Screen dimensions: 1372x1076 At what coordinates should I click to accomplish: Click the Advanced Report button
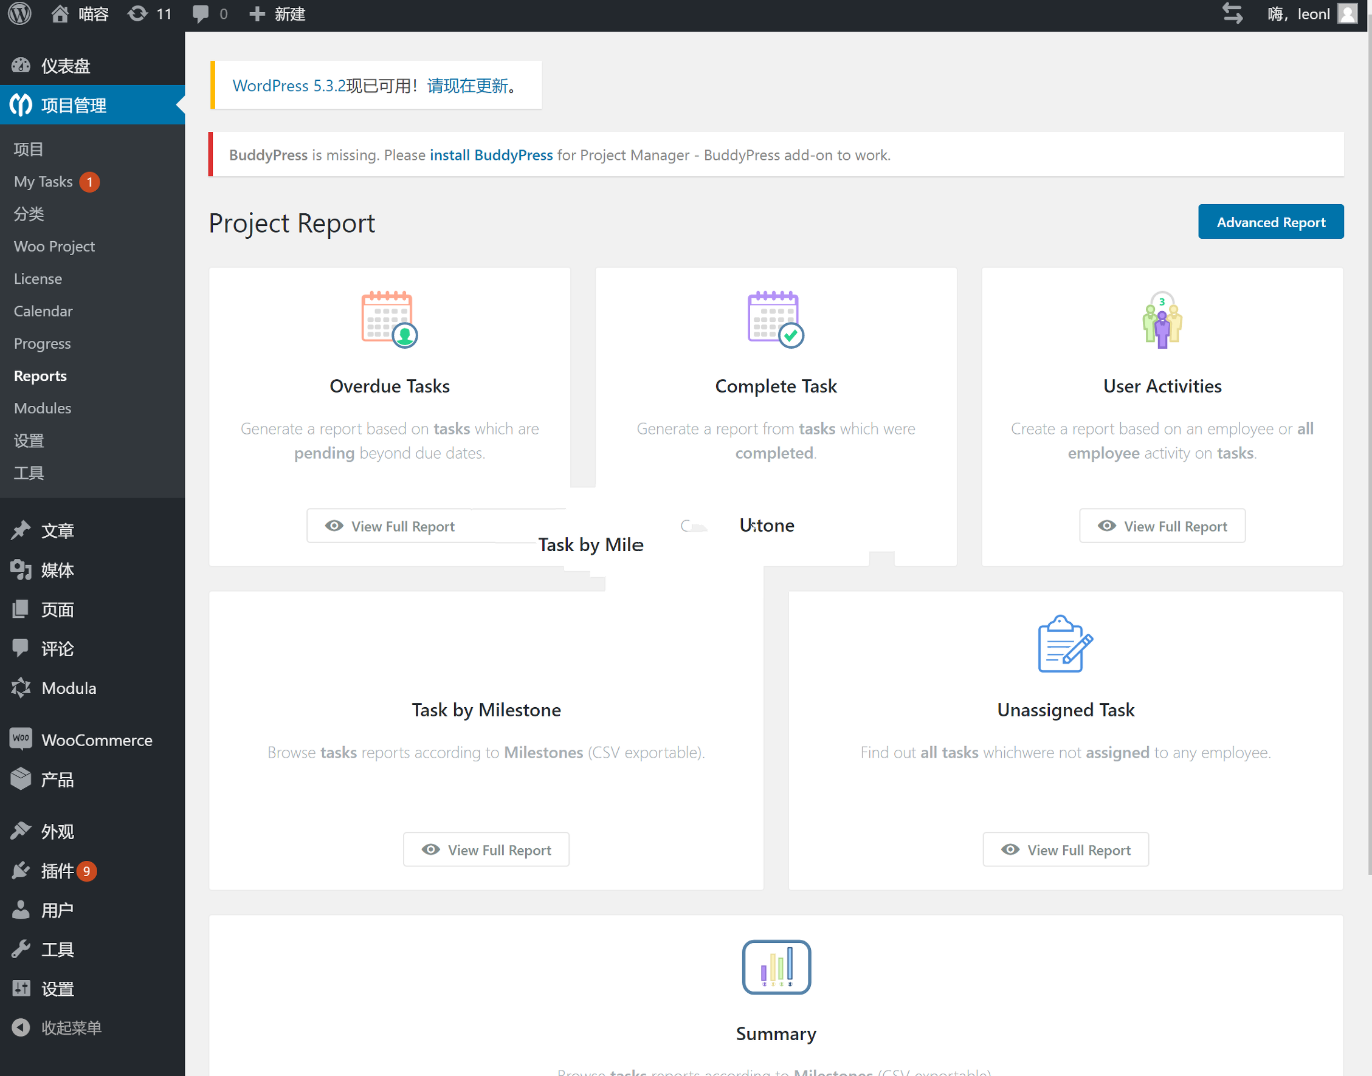coord(1270,222)
